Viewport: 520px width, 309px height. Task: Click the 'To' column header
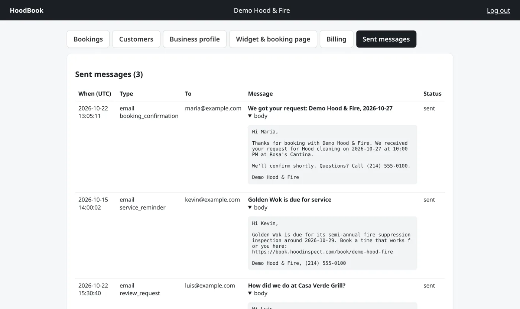(188, 94)
